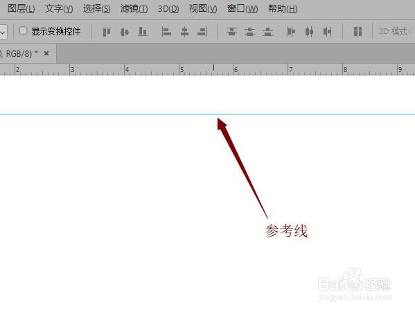Open the 滤镜(T) menu
Screen dimensions: 415x312
[134, 9]
